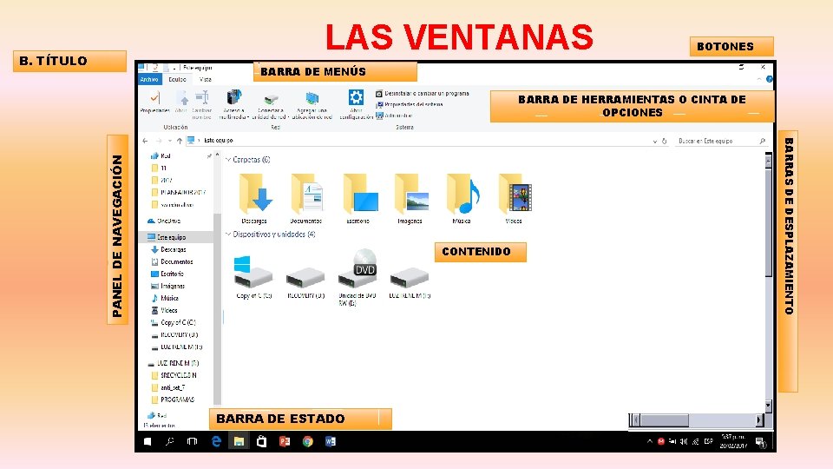This screenshot has width=833, height=469.
Task: Open PowerPoint from the taskbar
Action: (285, 441)
